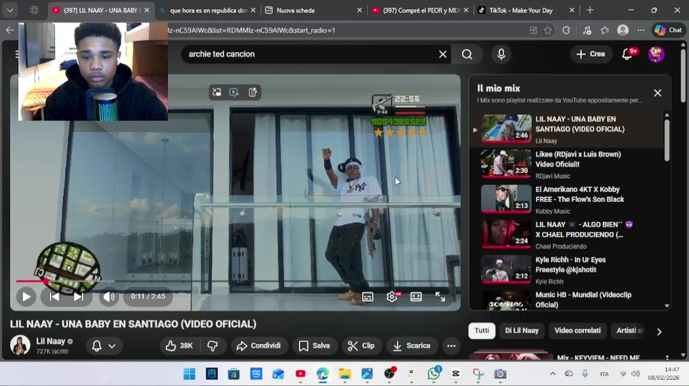This screenshot has height=386, width=689.
Task: Toggle playlist shuffle icon above video
Action: pos(234,92)
